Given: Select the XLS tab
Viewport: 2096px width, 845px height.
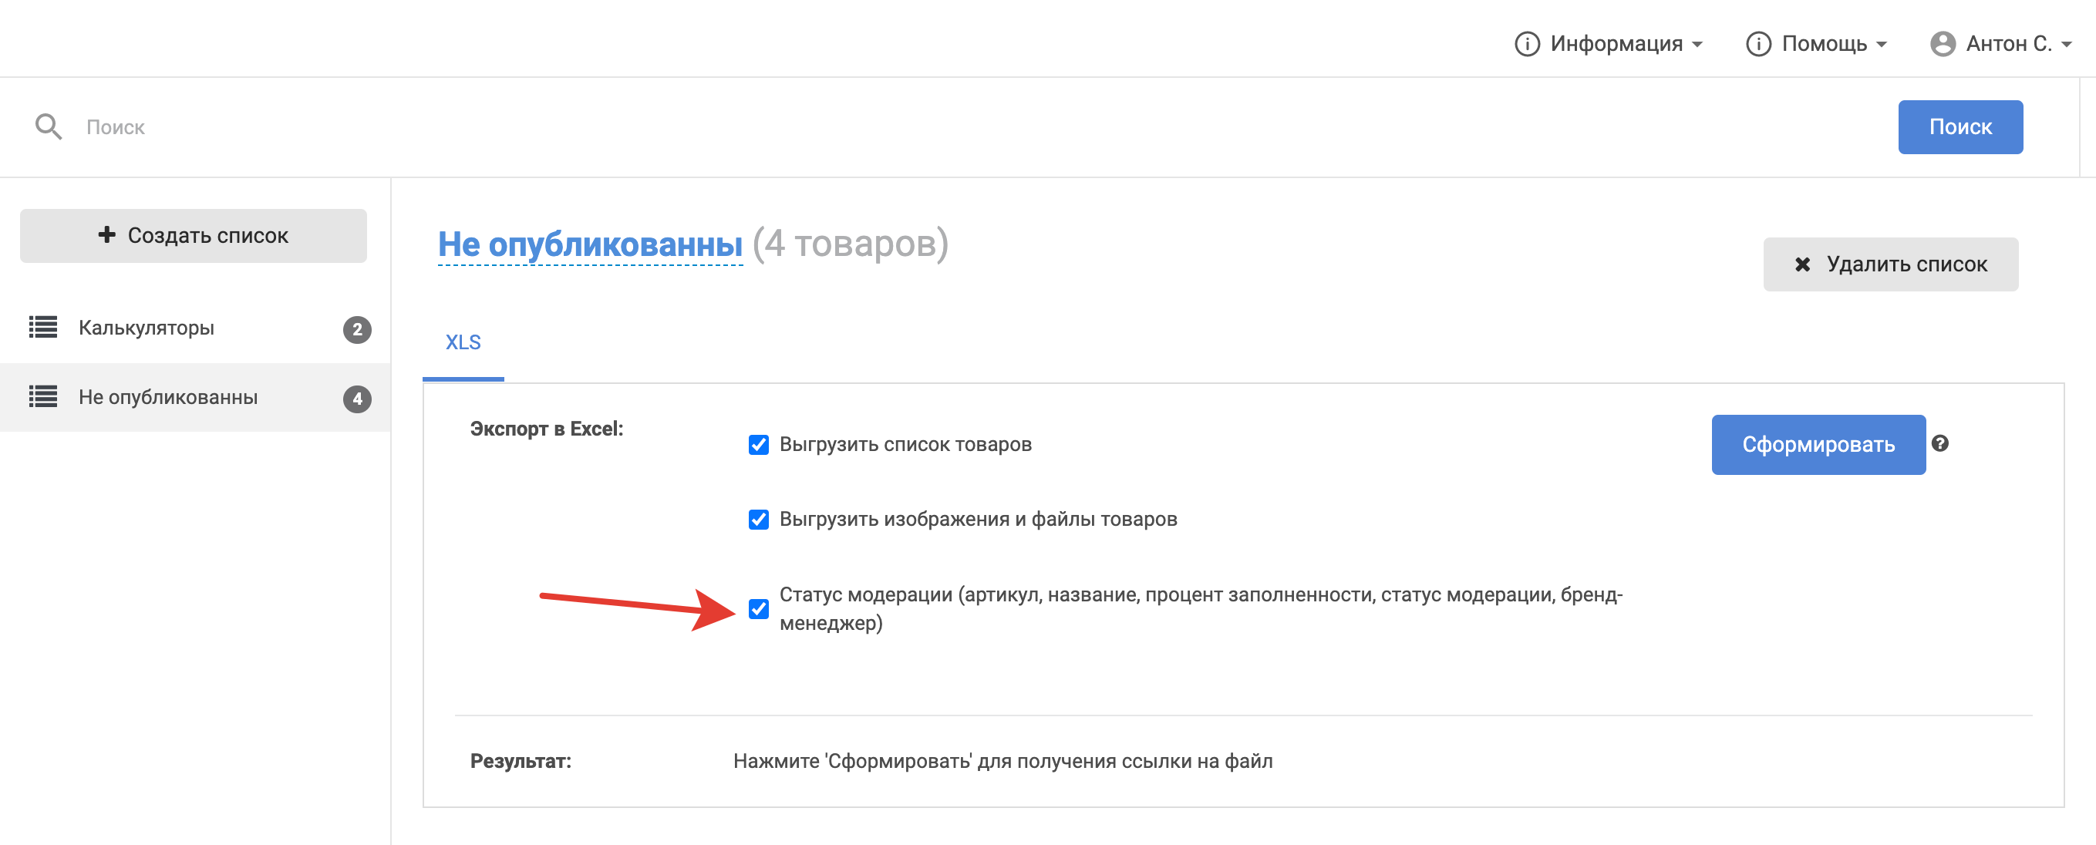Looking at the screenshot, I should (x=463, y=343).
